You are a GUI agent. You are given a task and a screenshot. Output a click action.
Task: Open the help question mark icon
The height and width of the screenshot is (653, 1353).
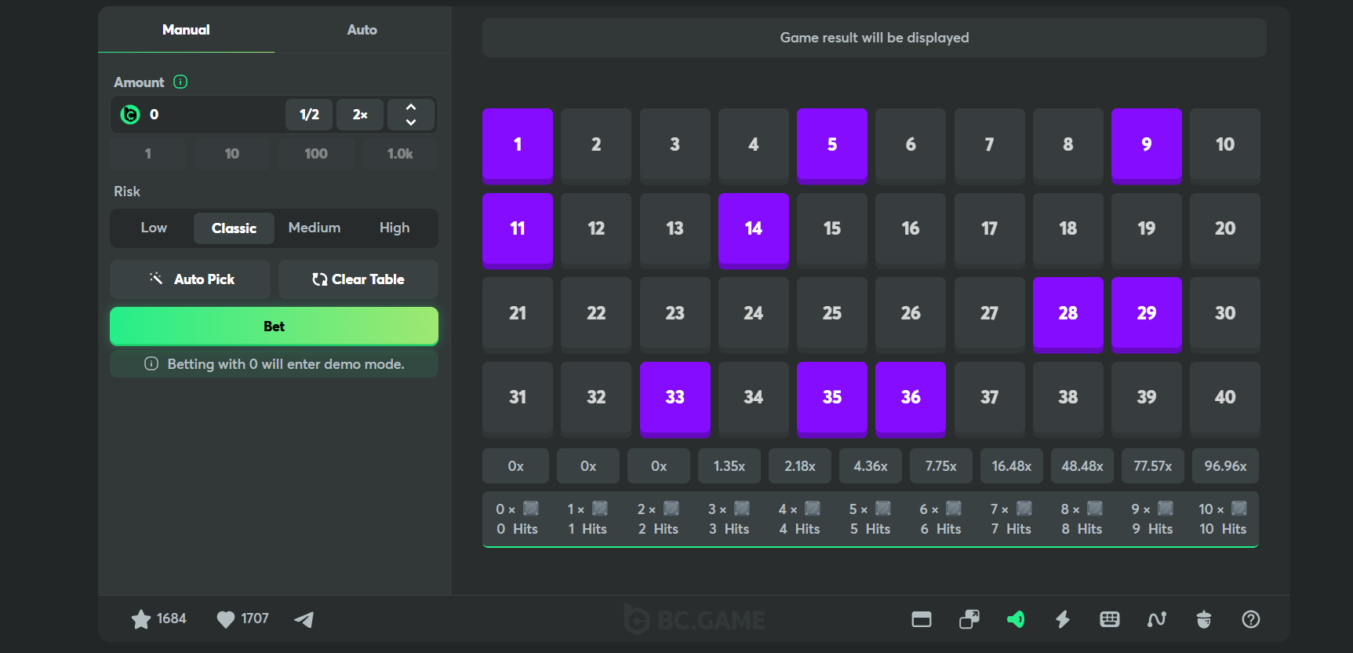click(x=1251, y=619)
